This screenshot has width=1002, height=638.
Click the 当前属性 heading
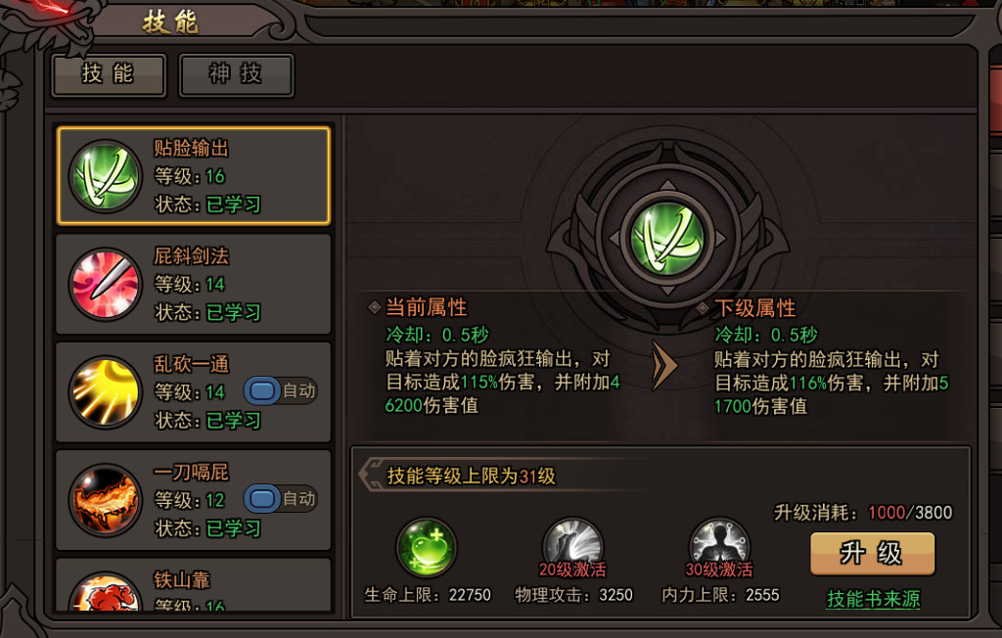tap(427, 307)
